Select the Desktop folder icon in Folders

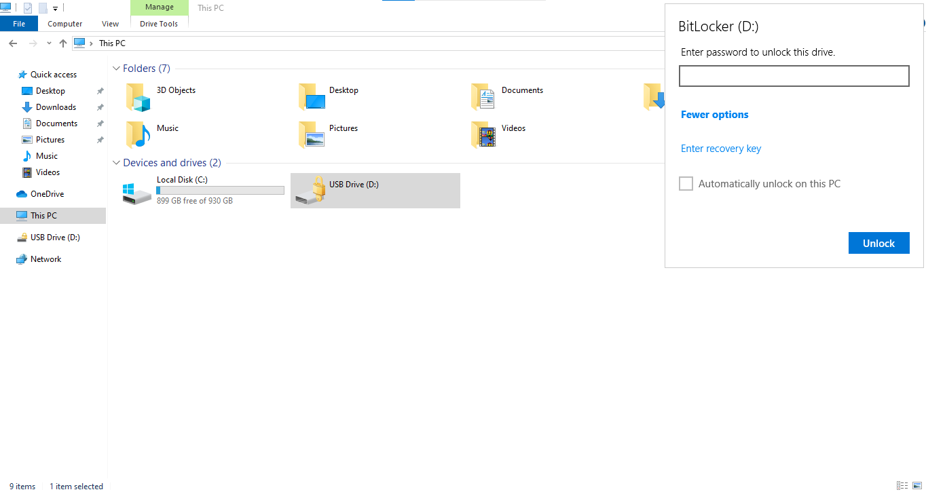(x=312, y=97)
